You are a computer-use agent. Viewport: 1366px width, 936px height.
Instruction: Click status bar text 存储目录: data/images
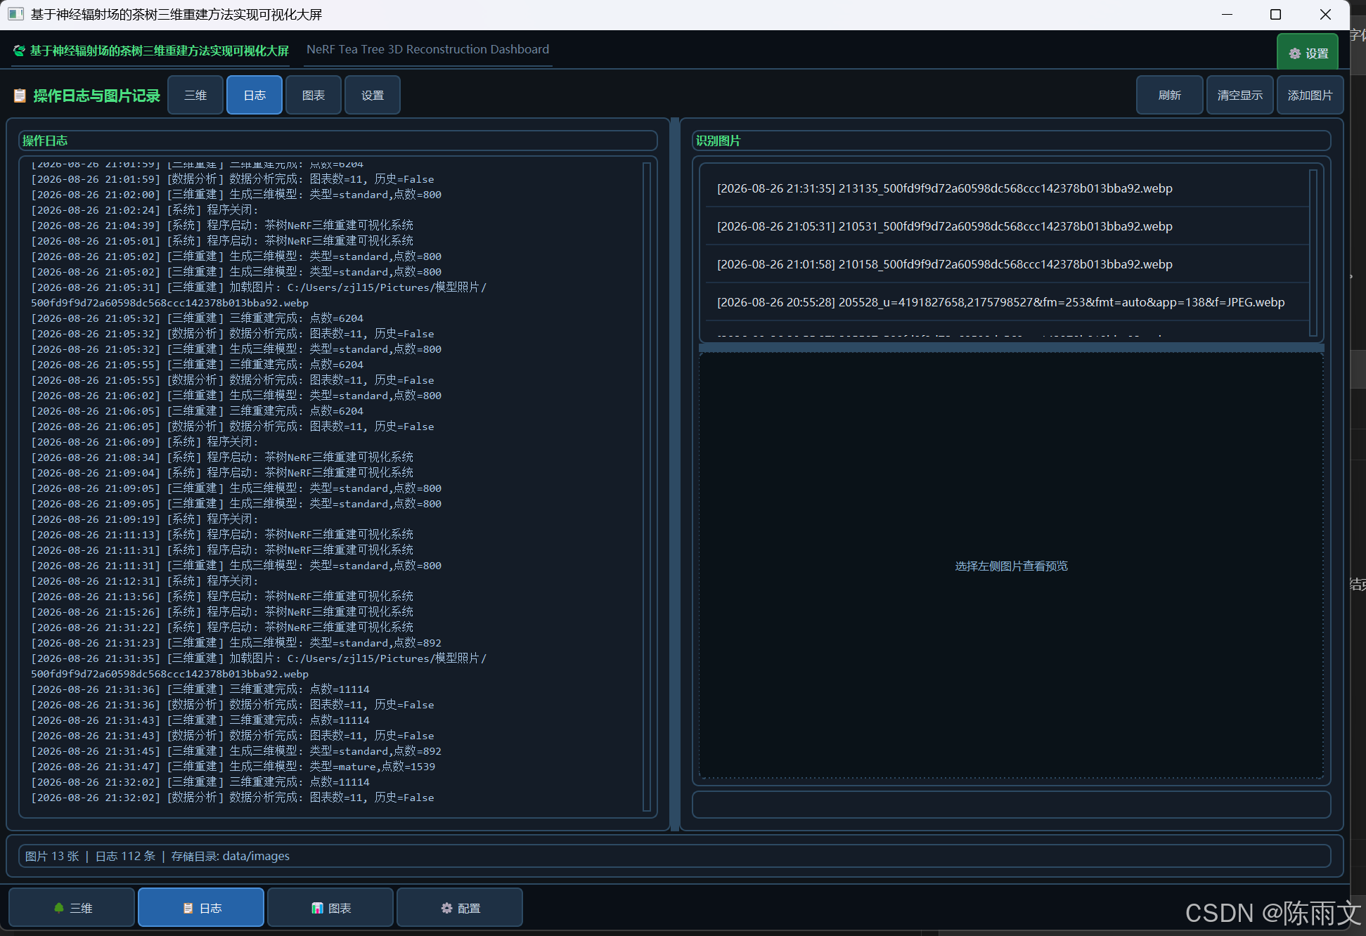[231, 856]
